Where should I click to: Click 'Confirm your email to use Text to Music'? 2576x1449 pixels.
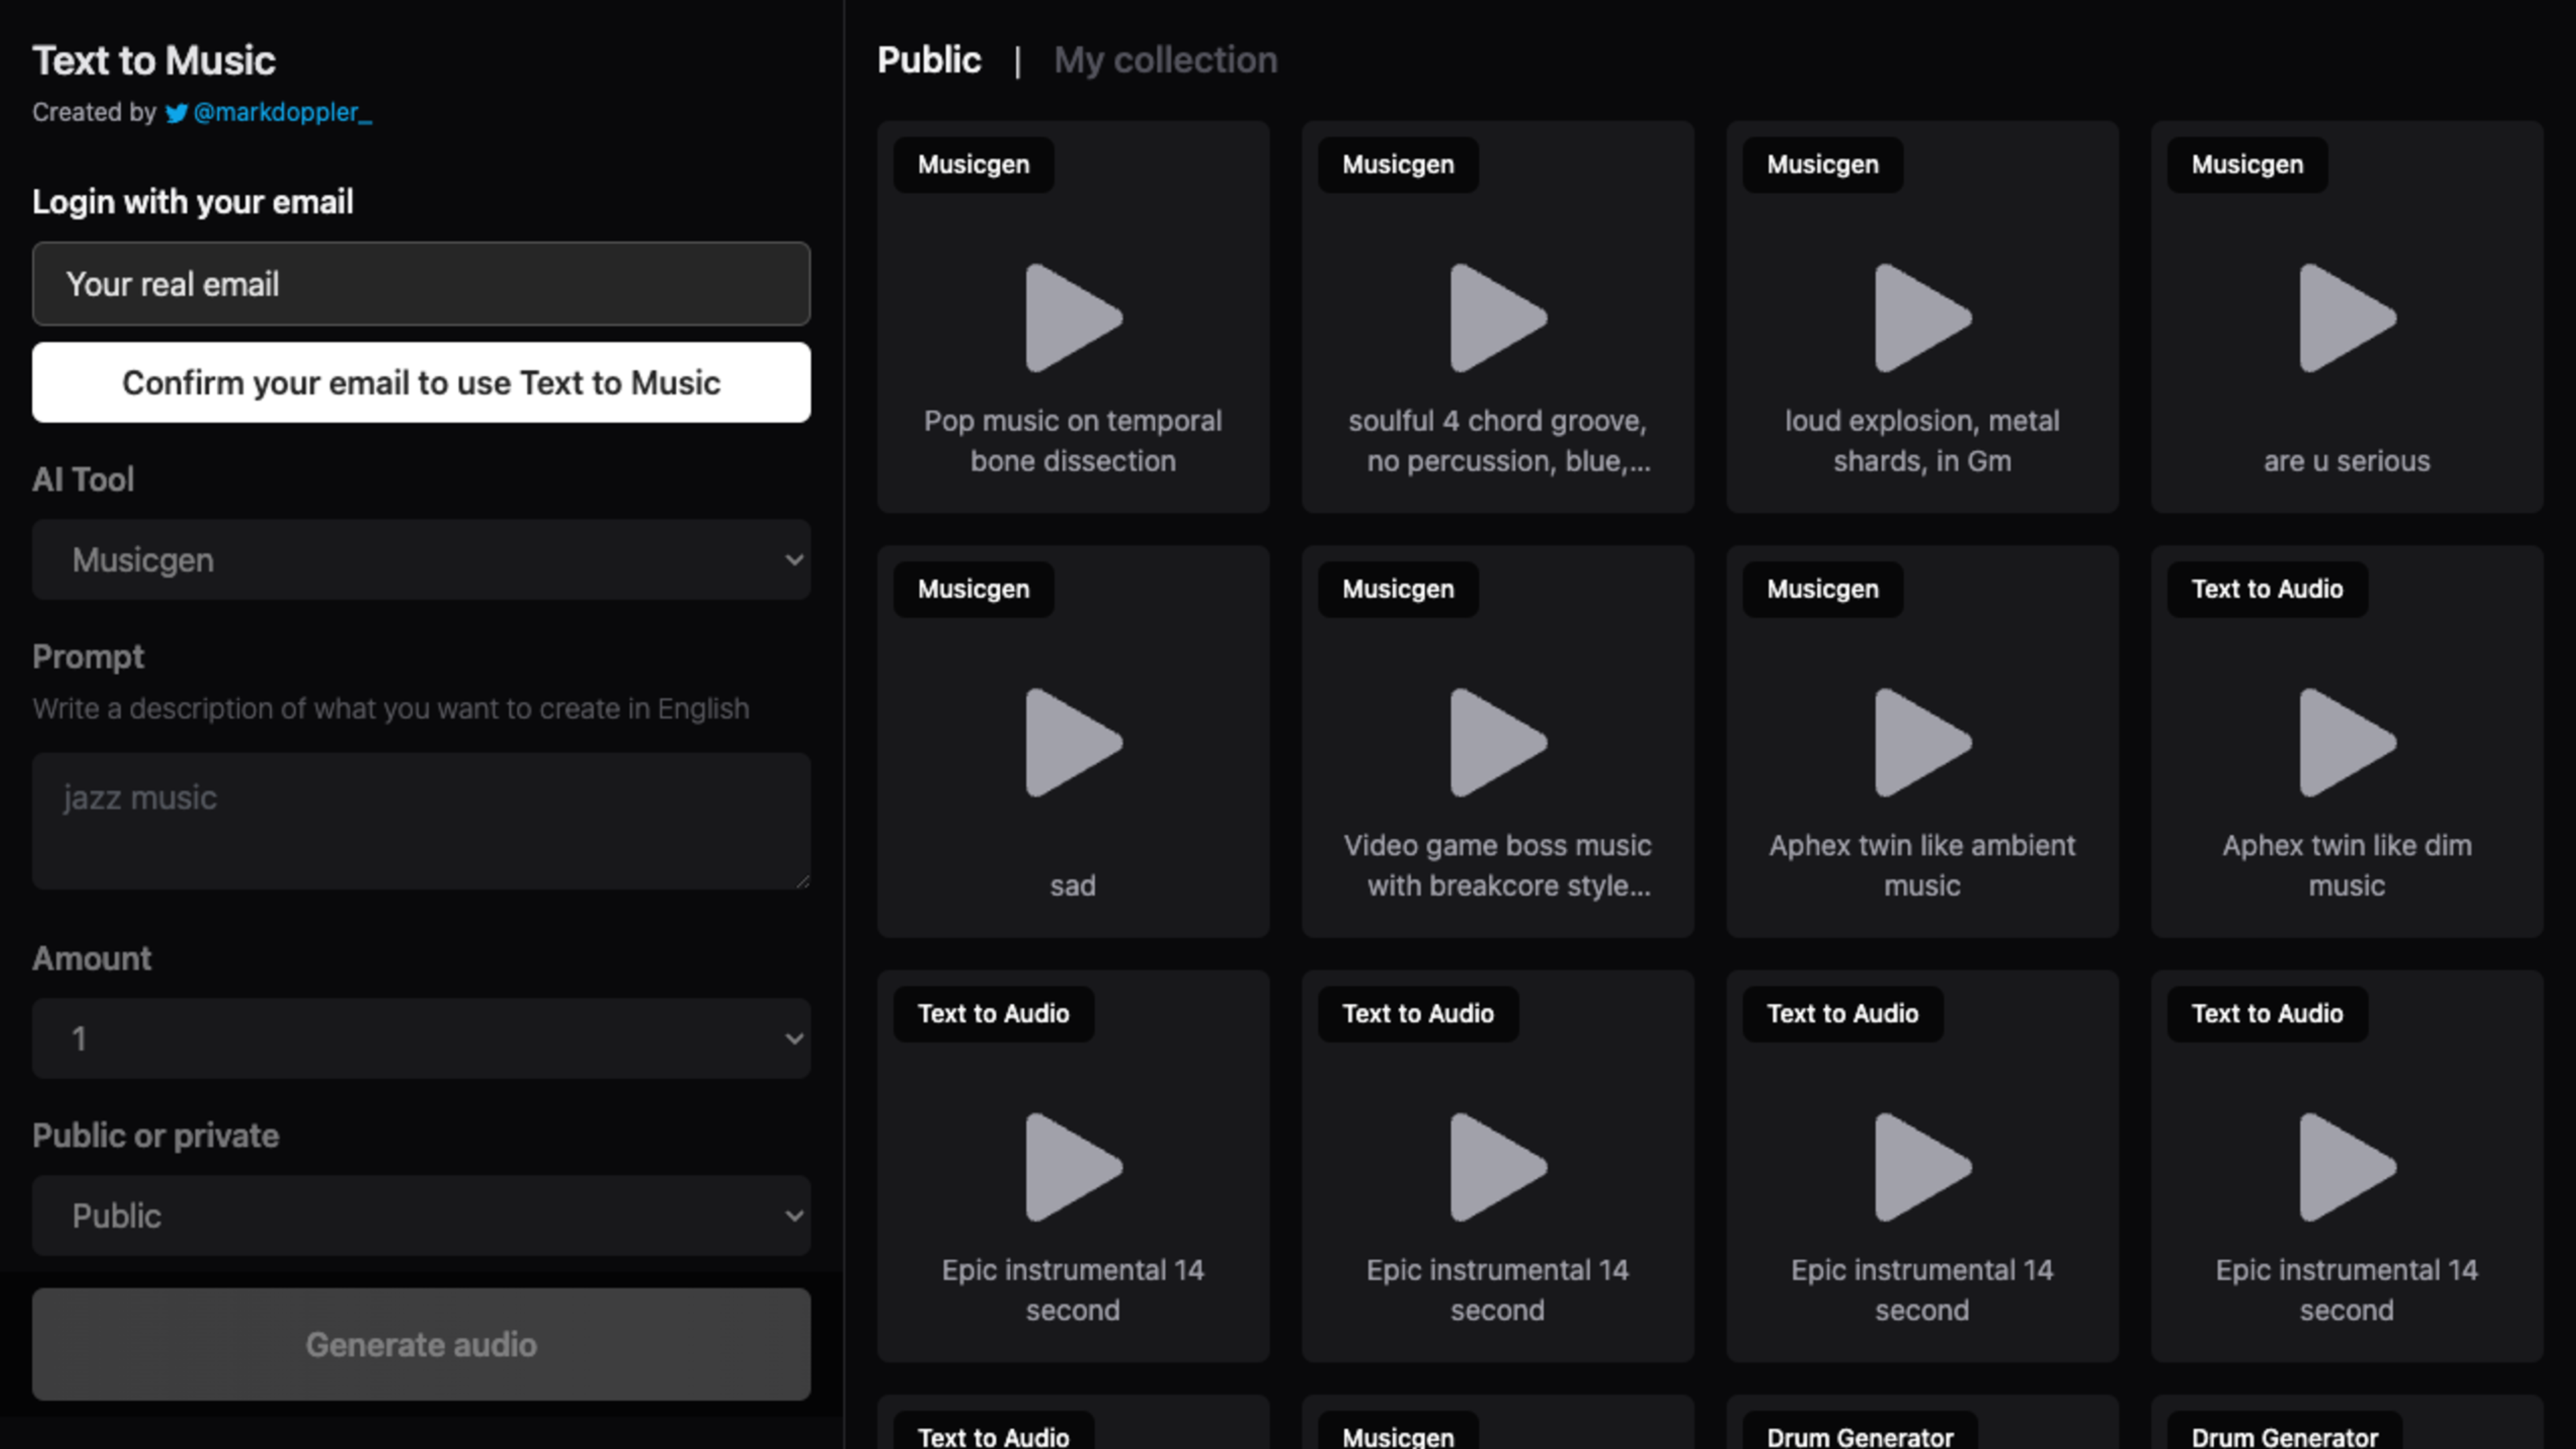[x=421, y=383]
